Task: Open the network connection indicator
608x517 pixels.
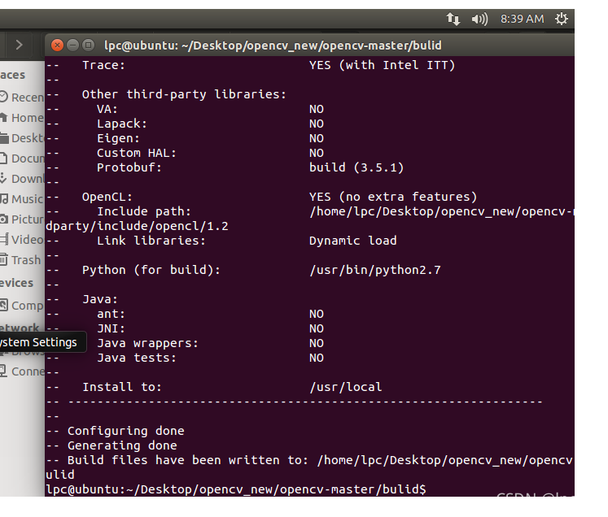Action: coord(453,19)
